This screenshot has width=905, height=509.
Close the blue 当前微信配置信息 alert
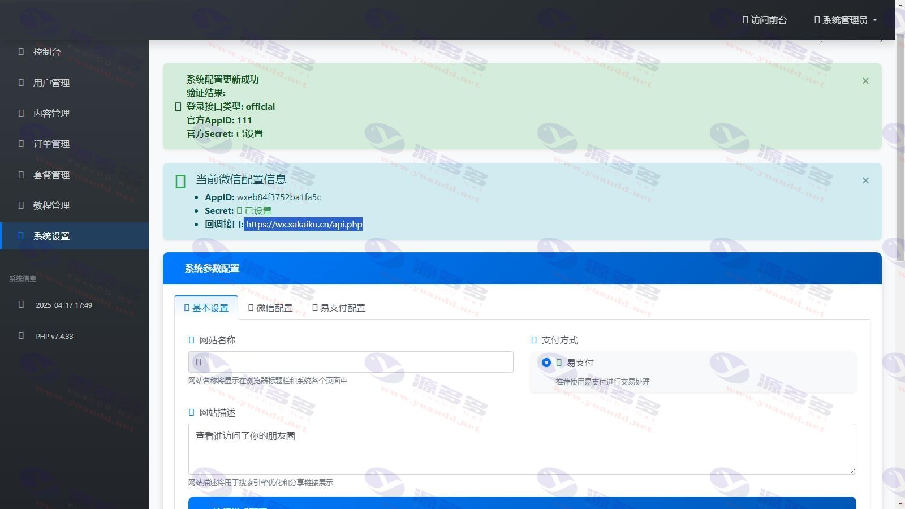point(865,180)
